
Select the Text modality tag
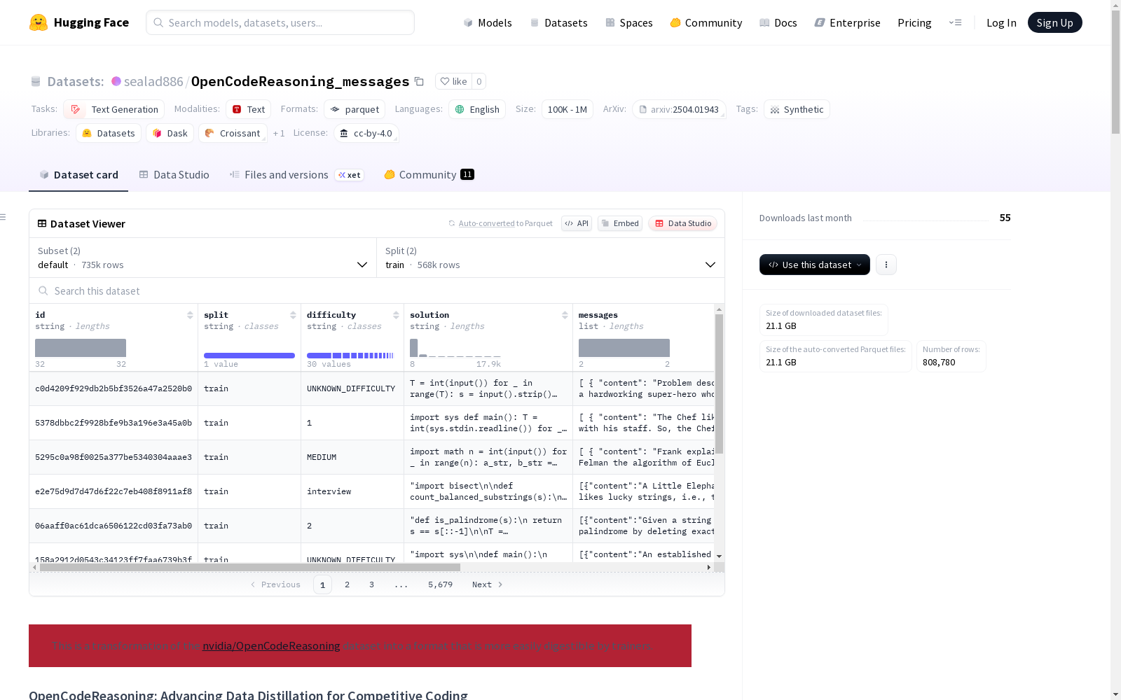click(x=248, y=109)
